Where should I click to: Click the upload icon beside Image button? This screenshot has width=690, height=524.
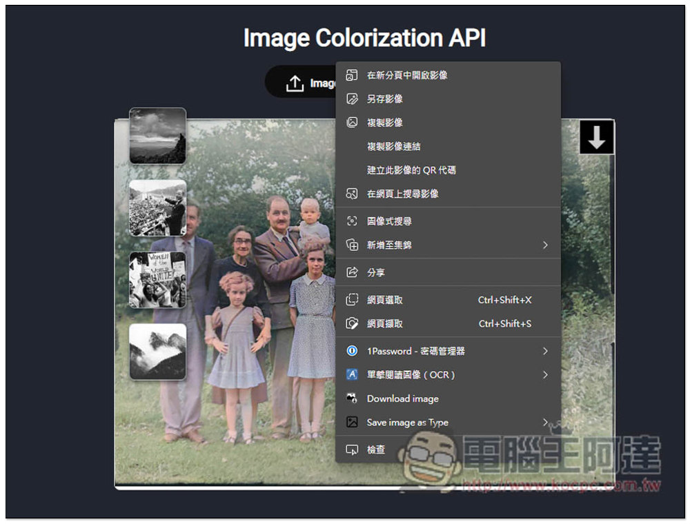click(295, 83)
